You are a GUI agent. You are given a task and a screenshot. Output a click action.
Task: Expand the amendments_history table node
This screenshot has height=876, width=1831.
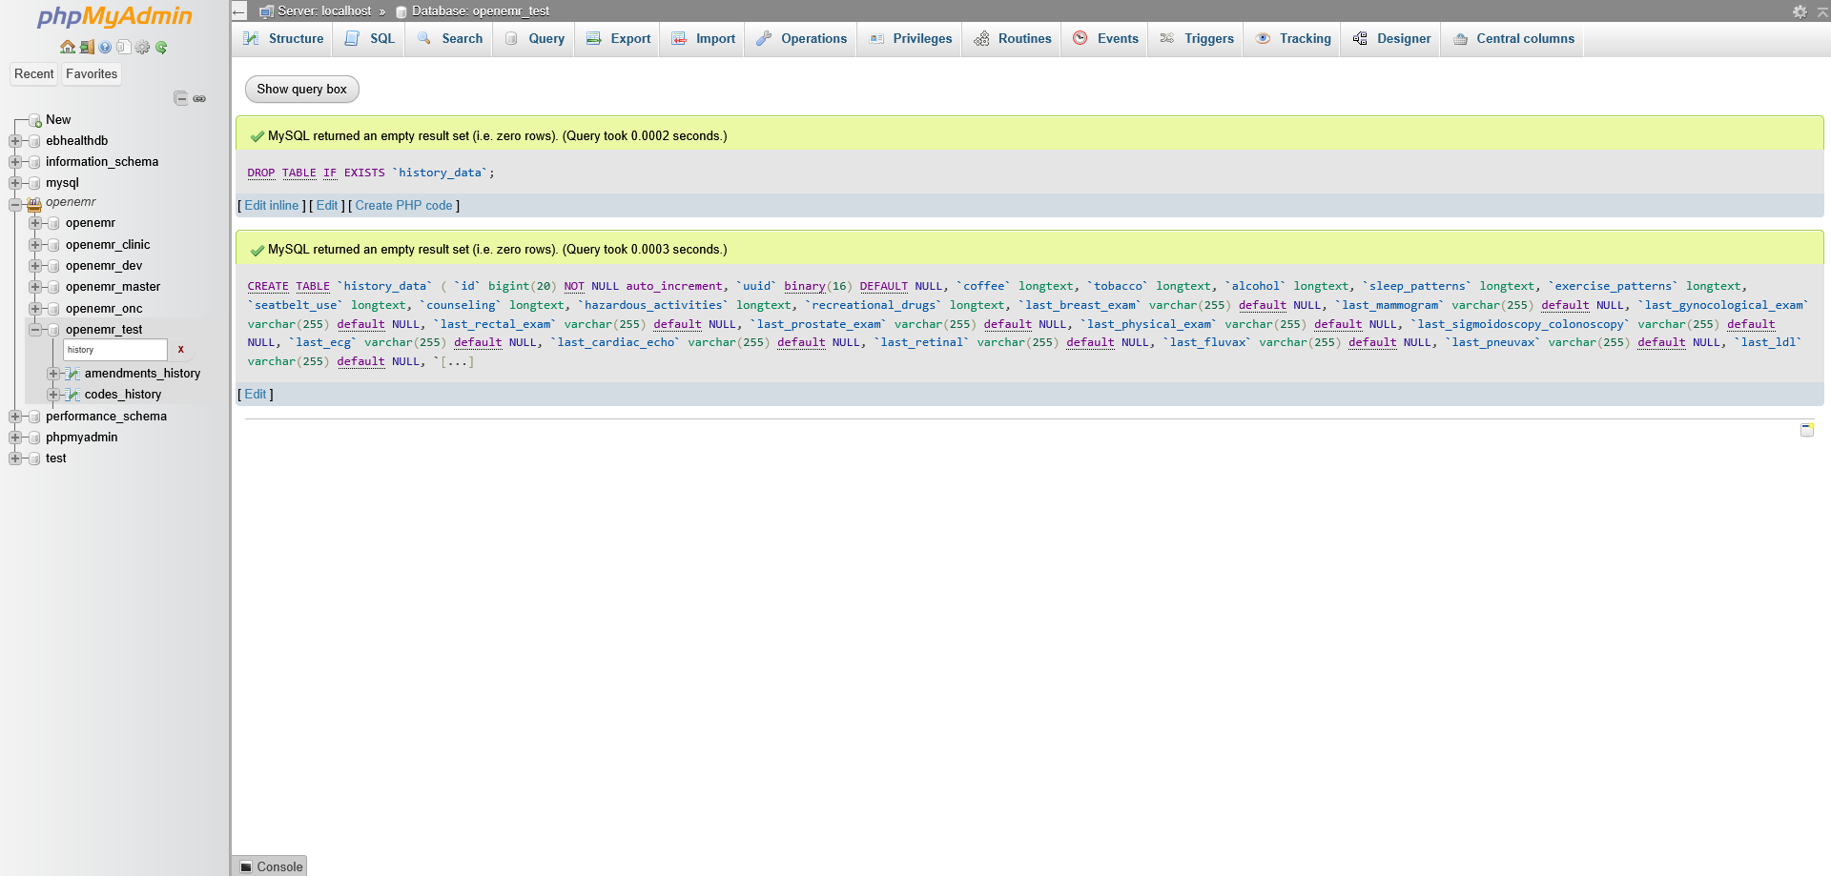53,374
